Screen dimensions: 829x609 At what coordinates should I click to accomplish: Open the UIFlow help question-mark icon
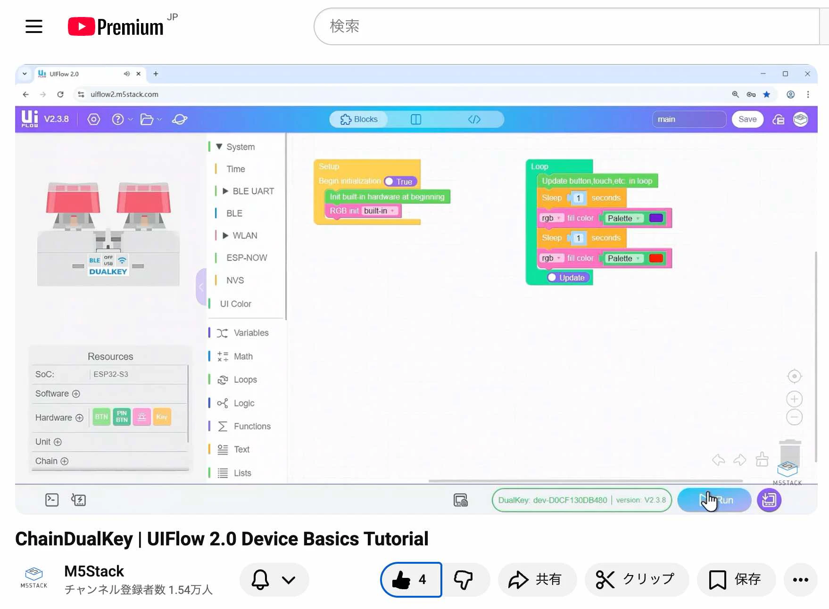click(x=118, y=119)
